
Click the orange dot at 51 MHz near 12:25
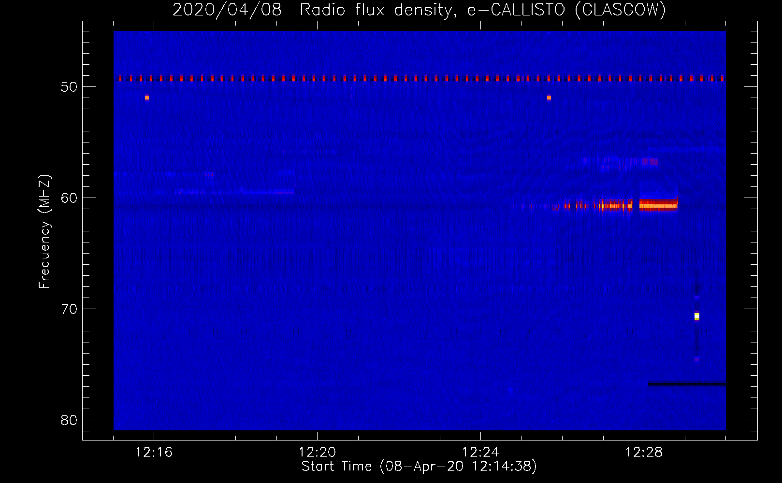(x=549, y=98)
